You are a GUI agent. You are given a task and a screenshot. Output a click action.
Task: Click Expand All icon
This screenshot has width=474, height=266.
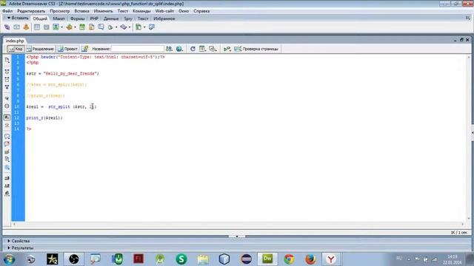click(7, 87)
